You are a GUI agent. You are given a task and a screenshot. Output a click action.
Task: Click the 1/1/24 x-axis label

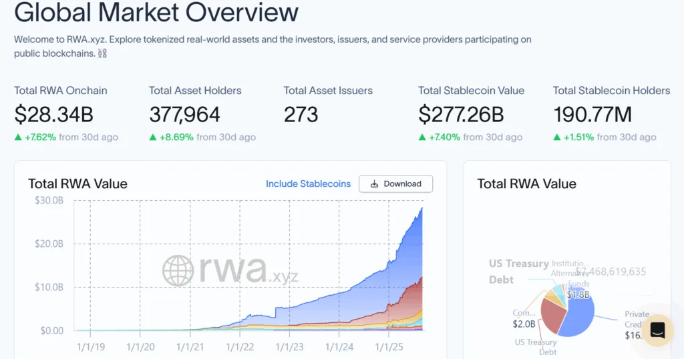pos(339,347)
